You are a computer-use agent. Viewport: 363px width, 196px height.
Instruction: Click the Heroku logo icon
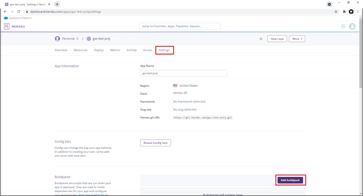point(7,26)
